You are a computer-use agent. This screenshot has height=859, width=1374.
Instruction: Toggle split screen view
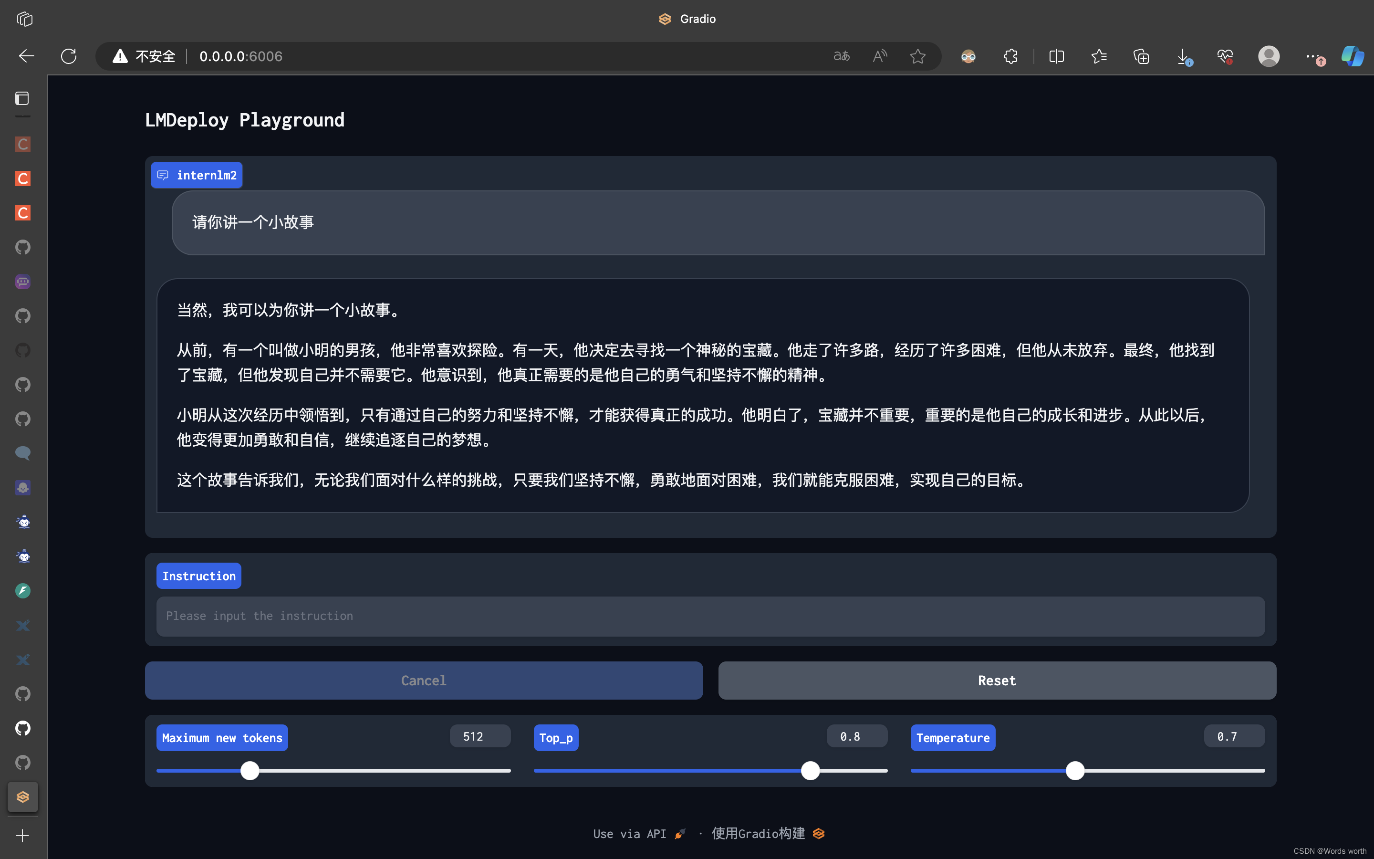point(1057,56)
